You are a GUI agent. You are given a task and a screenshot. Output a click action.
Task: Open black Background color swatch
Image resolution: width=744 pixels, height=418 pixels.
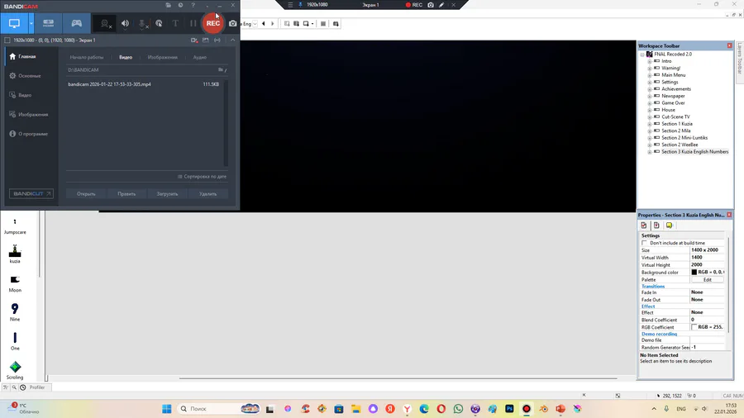point(694,272)
